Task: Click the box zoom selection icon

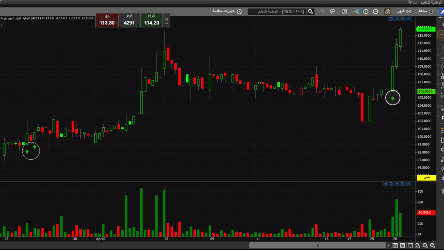Action: pos(410,245)
